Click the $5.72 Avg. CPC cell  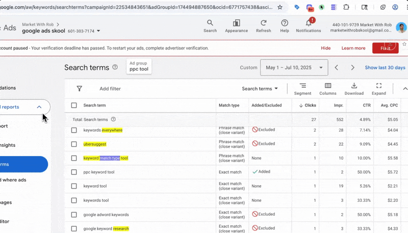[393, 172]
